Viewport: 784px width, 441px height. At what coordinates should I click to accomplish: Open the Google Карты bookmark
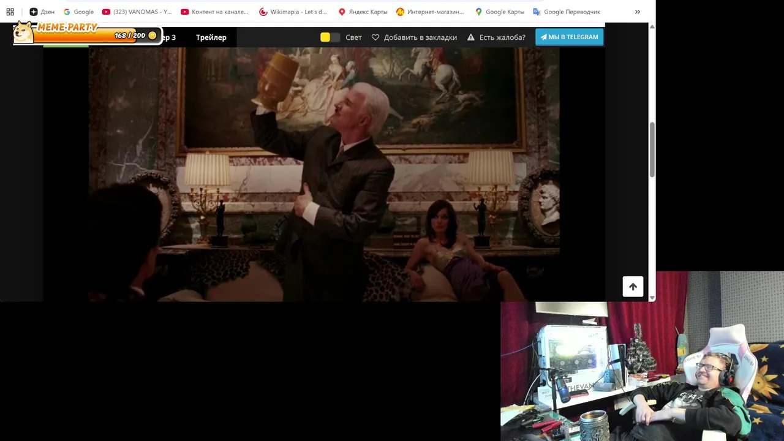point(500,12)
